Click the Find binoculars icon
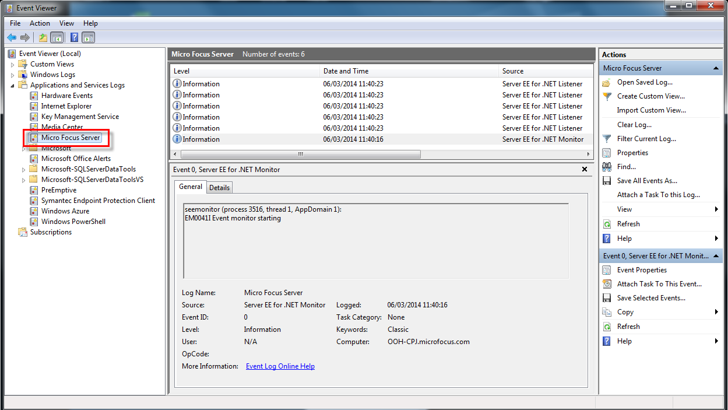This screenshot has height=410, width=728. (607, 167)
